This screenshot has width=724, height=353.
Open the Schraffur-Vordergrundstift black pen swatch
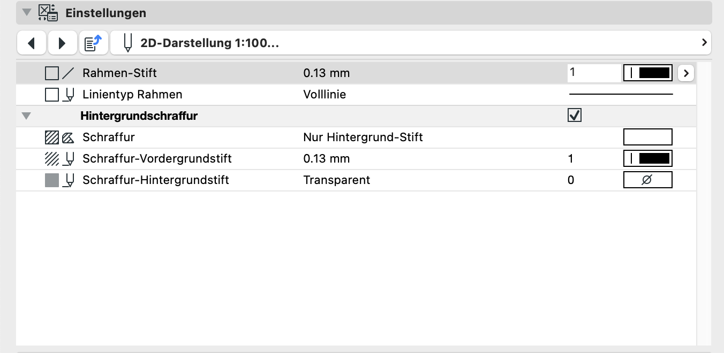point(648,158)
